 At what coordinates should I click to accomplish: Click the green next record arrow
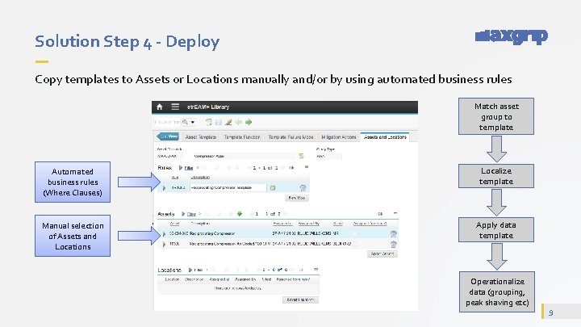249,122
